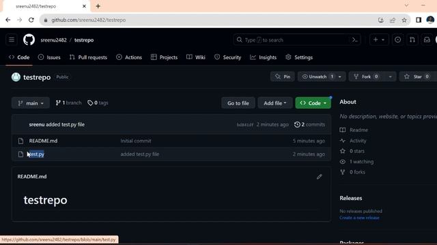
Task: Open the Pull requests tab
Action: pyautogui.click(x=88, y=57)
